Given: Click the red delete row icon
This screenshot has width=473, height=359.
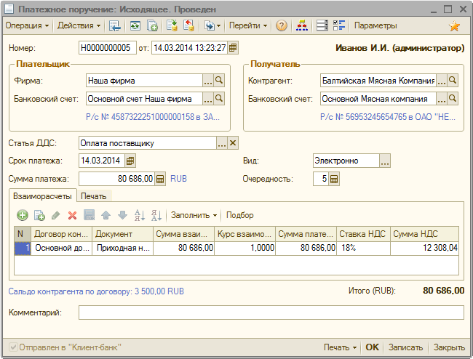Looking at the screenshot, I should pos(72,215).
